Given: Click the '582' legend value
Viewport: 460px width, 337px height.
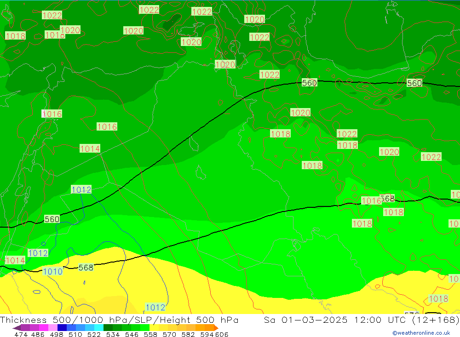Looking at the screenshot, I should (x=188, y=334).
